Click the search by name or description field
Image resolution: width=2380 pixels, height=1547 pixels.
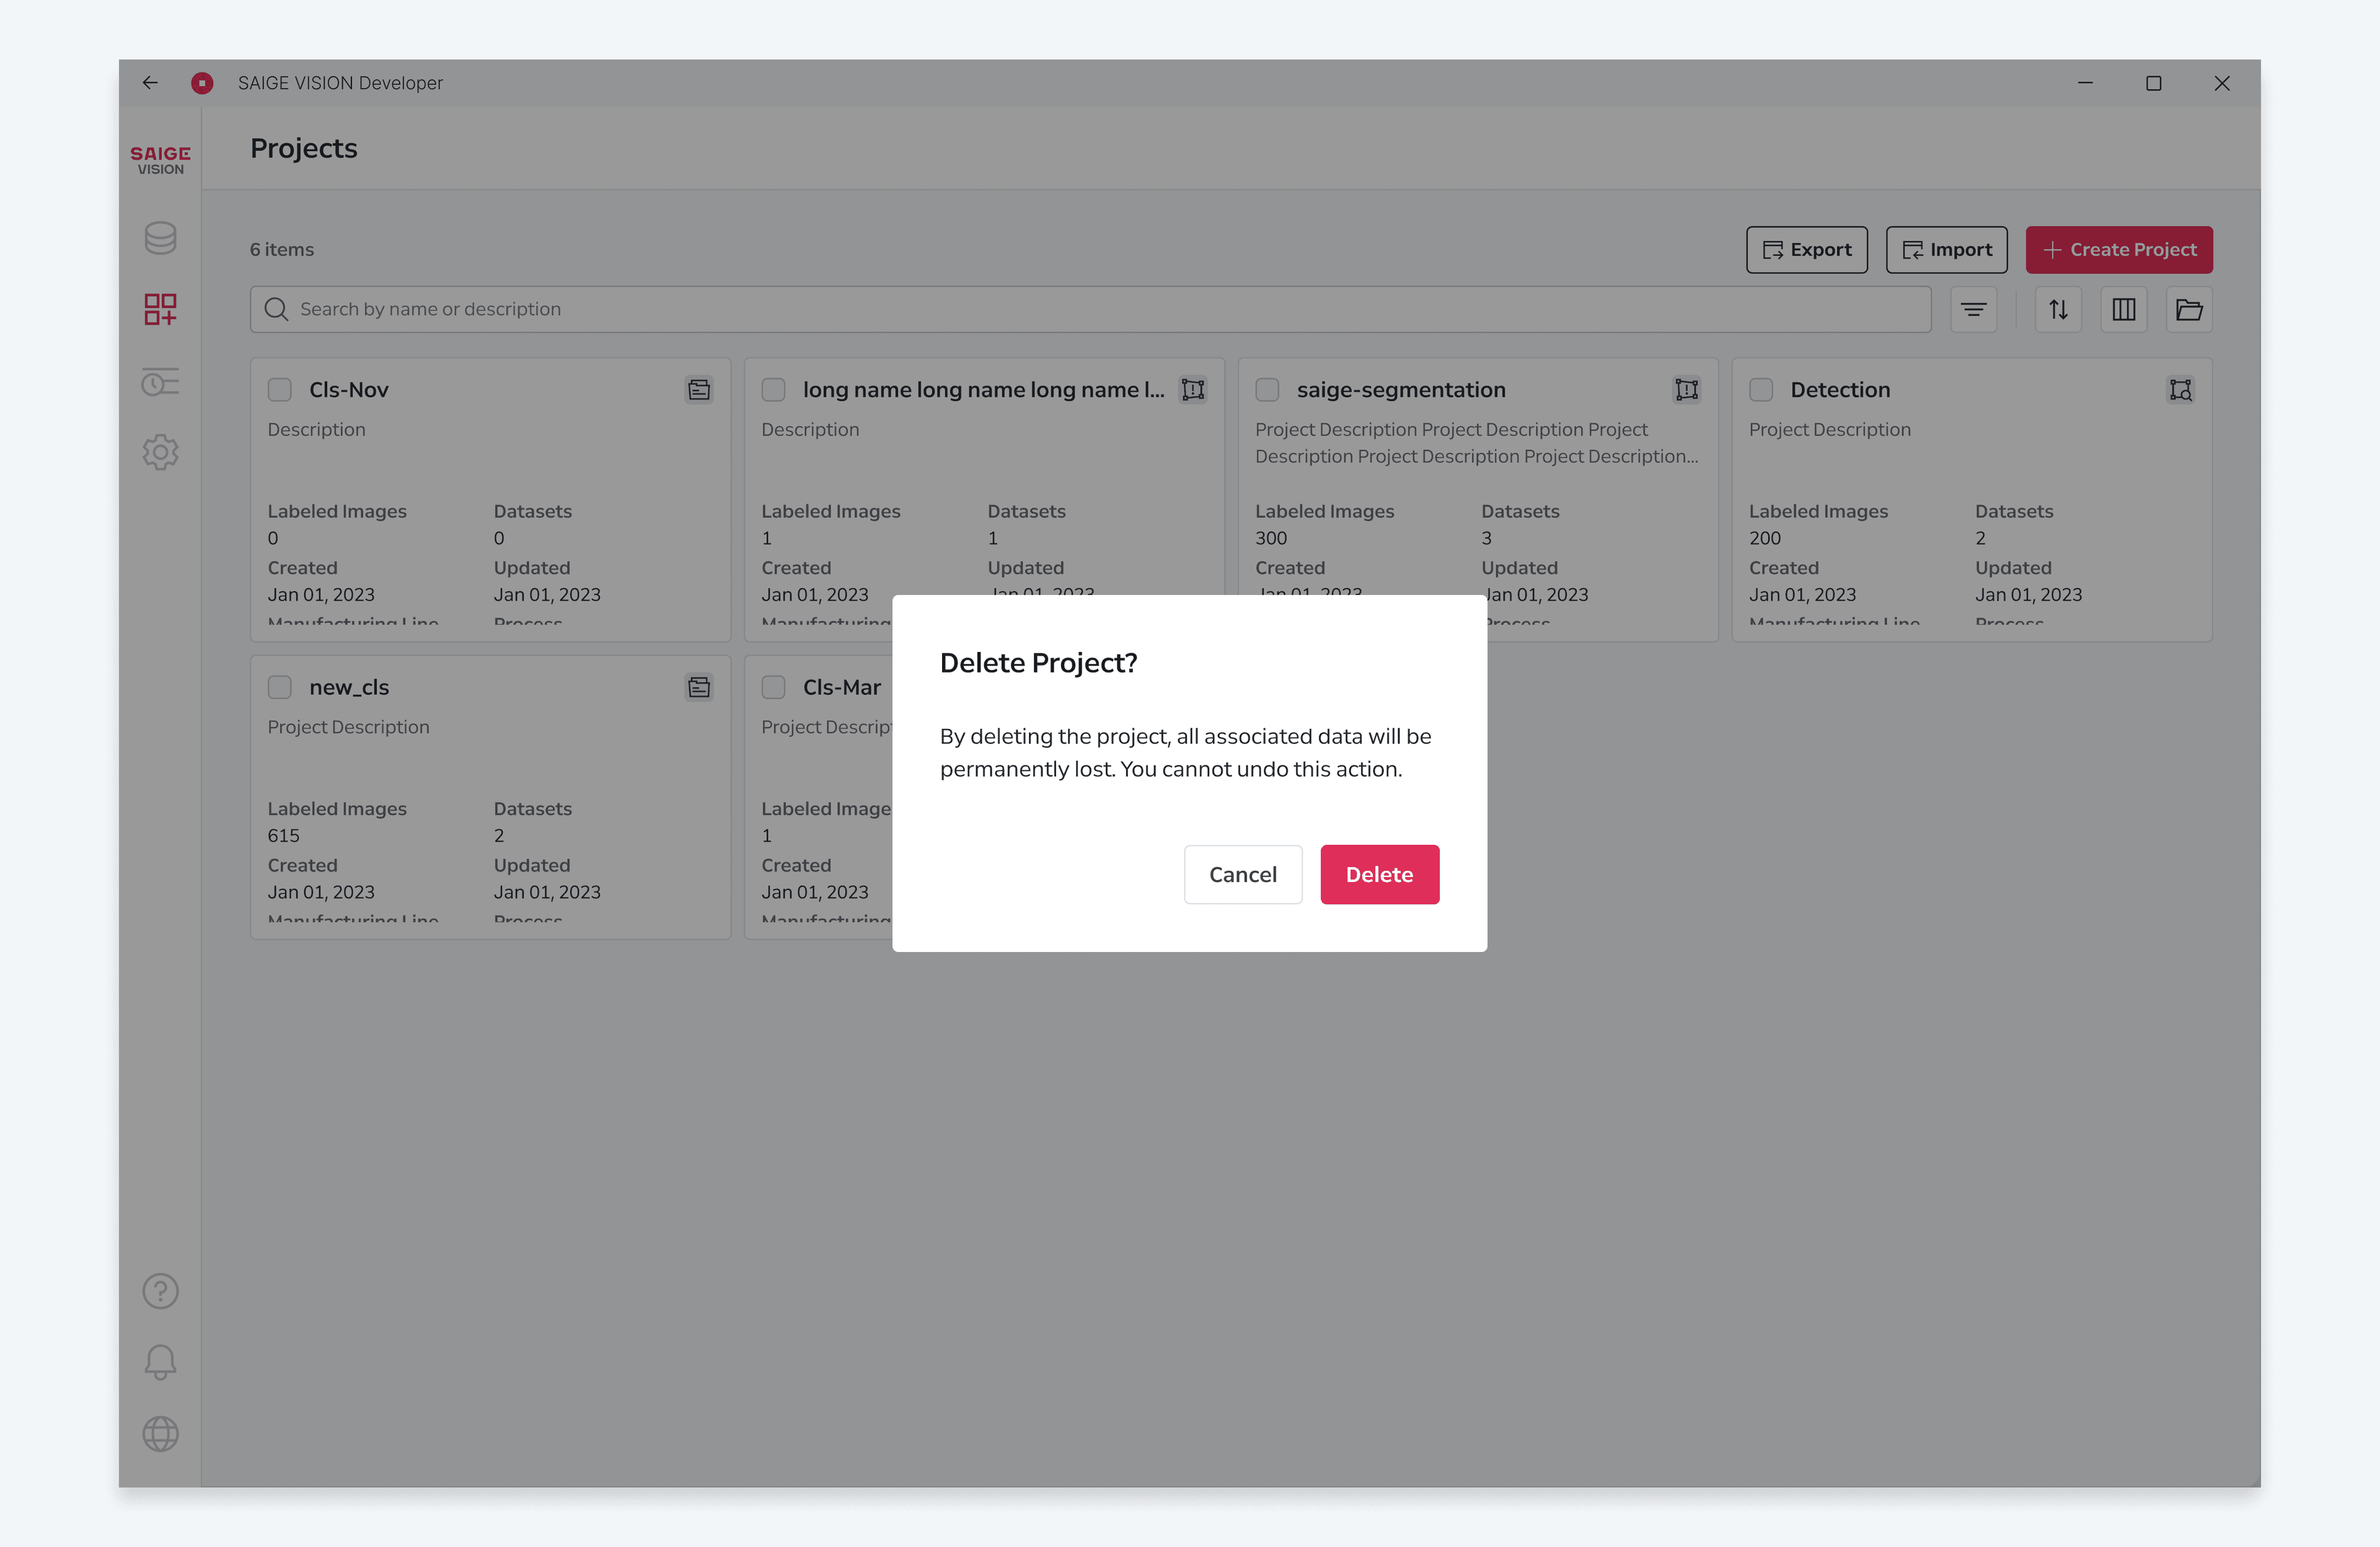[x=1090, y=310]
